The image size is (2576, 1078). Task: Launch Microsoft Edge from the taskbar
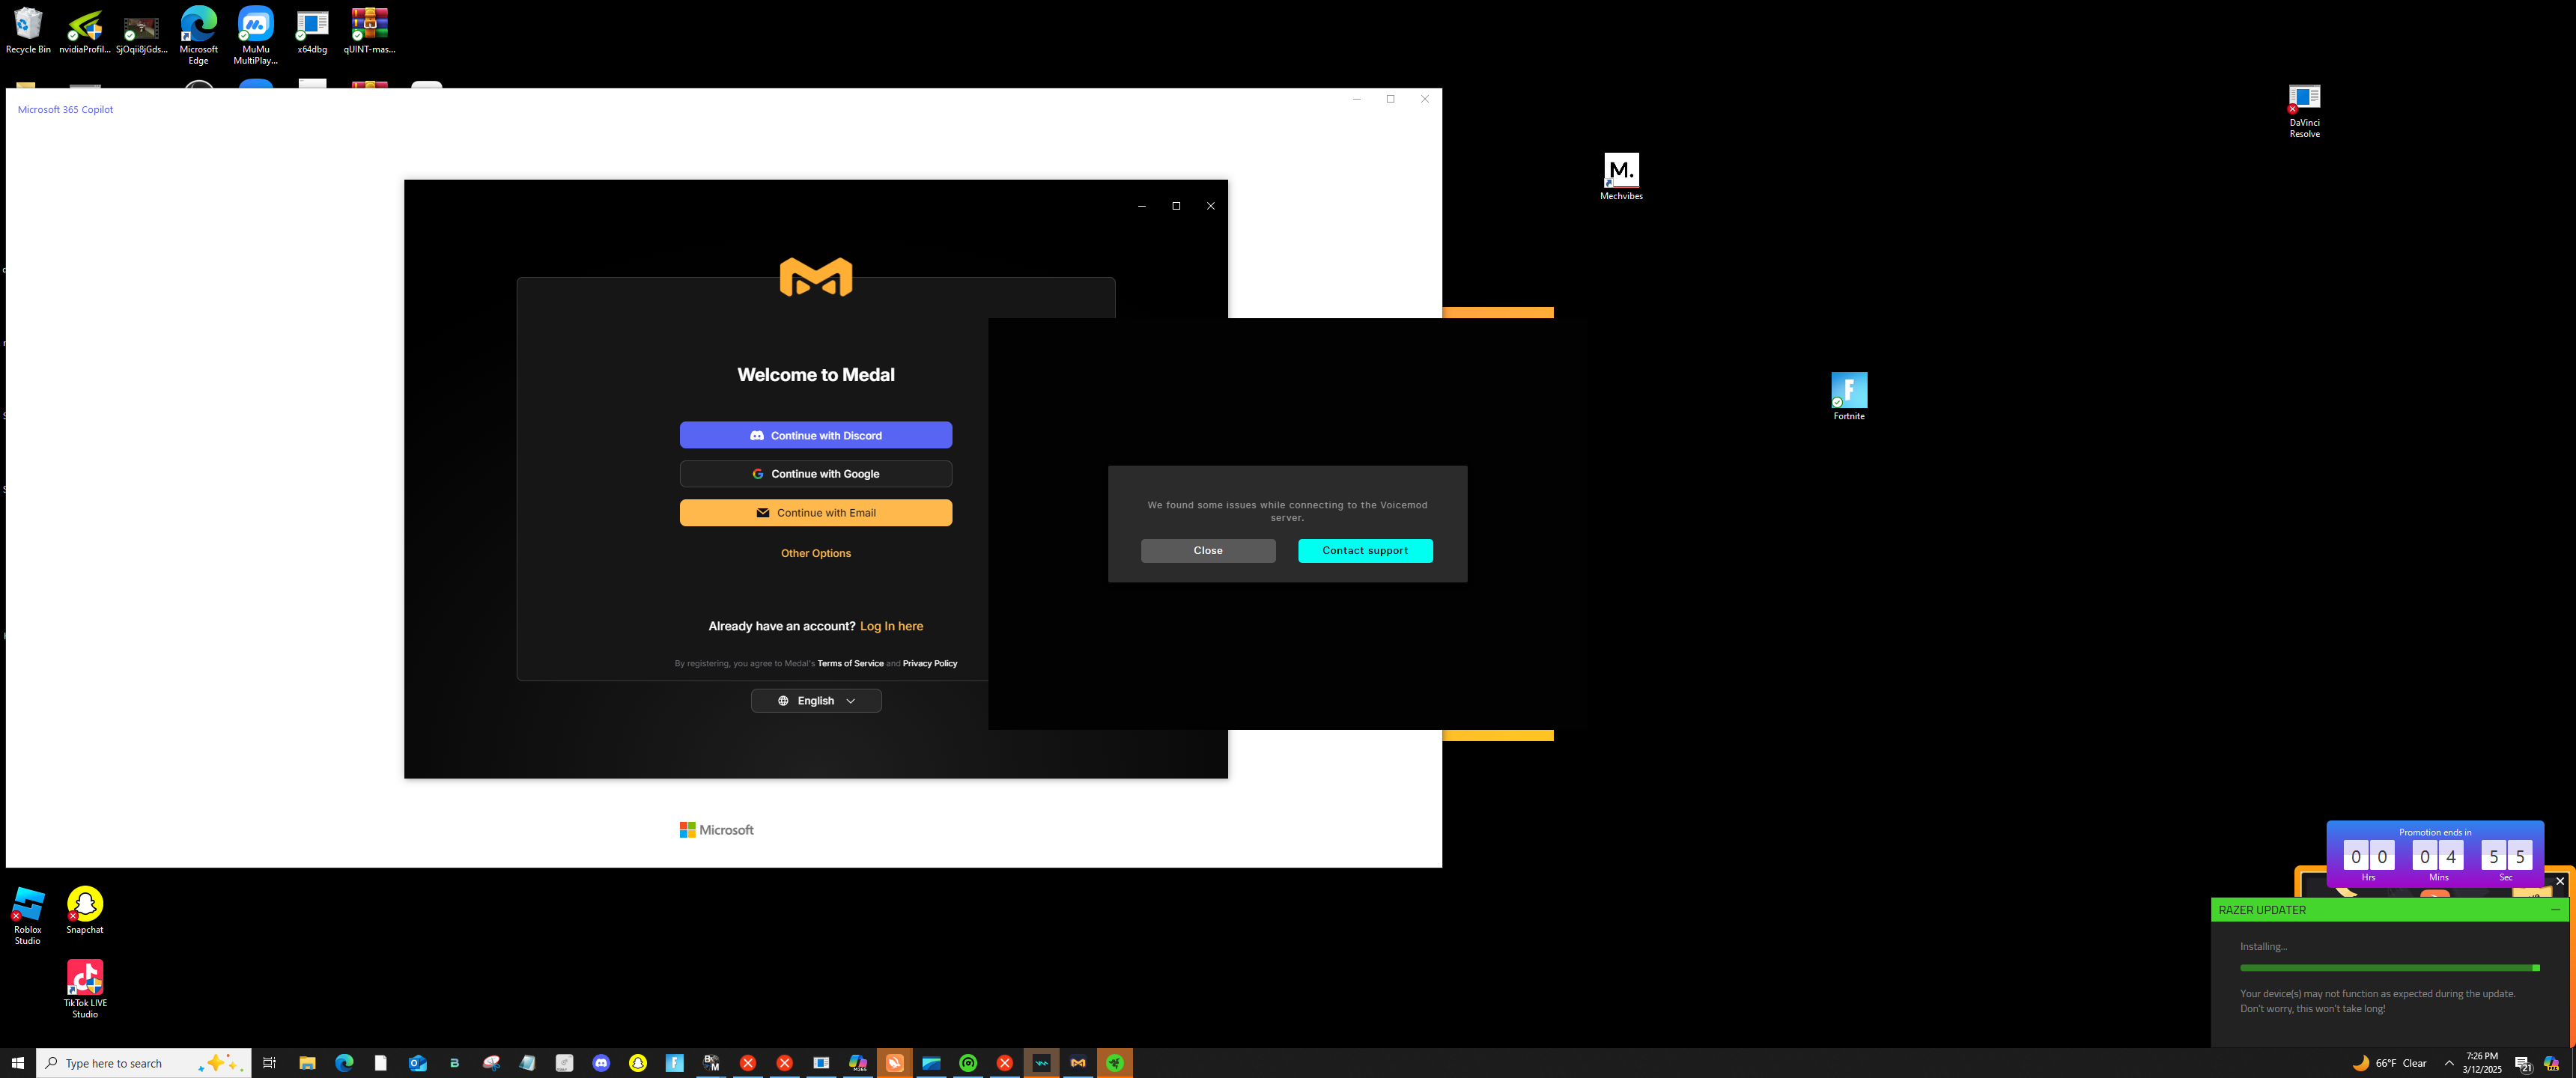click(344, 1063)
